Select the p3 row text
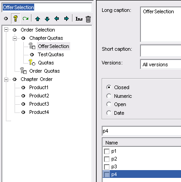The image size is (181, 182). tap(114, 166)
